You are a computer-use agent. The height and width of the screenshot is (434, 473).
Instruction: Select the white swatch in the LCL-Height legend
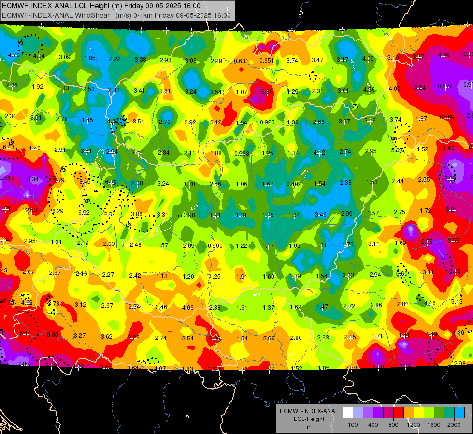tap(348, 413)
